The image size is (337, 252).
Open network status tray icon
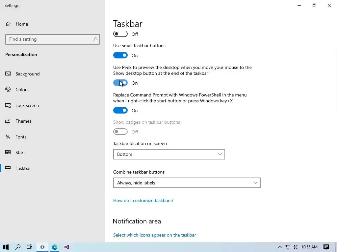[x=288, y=247]
